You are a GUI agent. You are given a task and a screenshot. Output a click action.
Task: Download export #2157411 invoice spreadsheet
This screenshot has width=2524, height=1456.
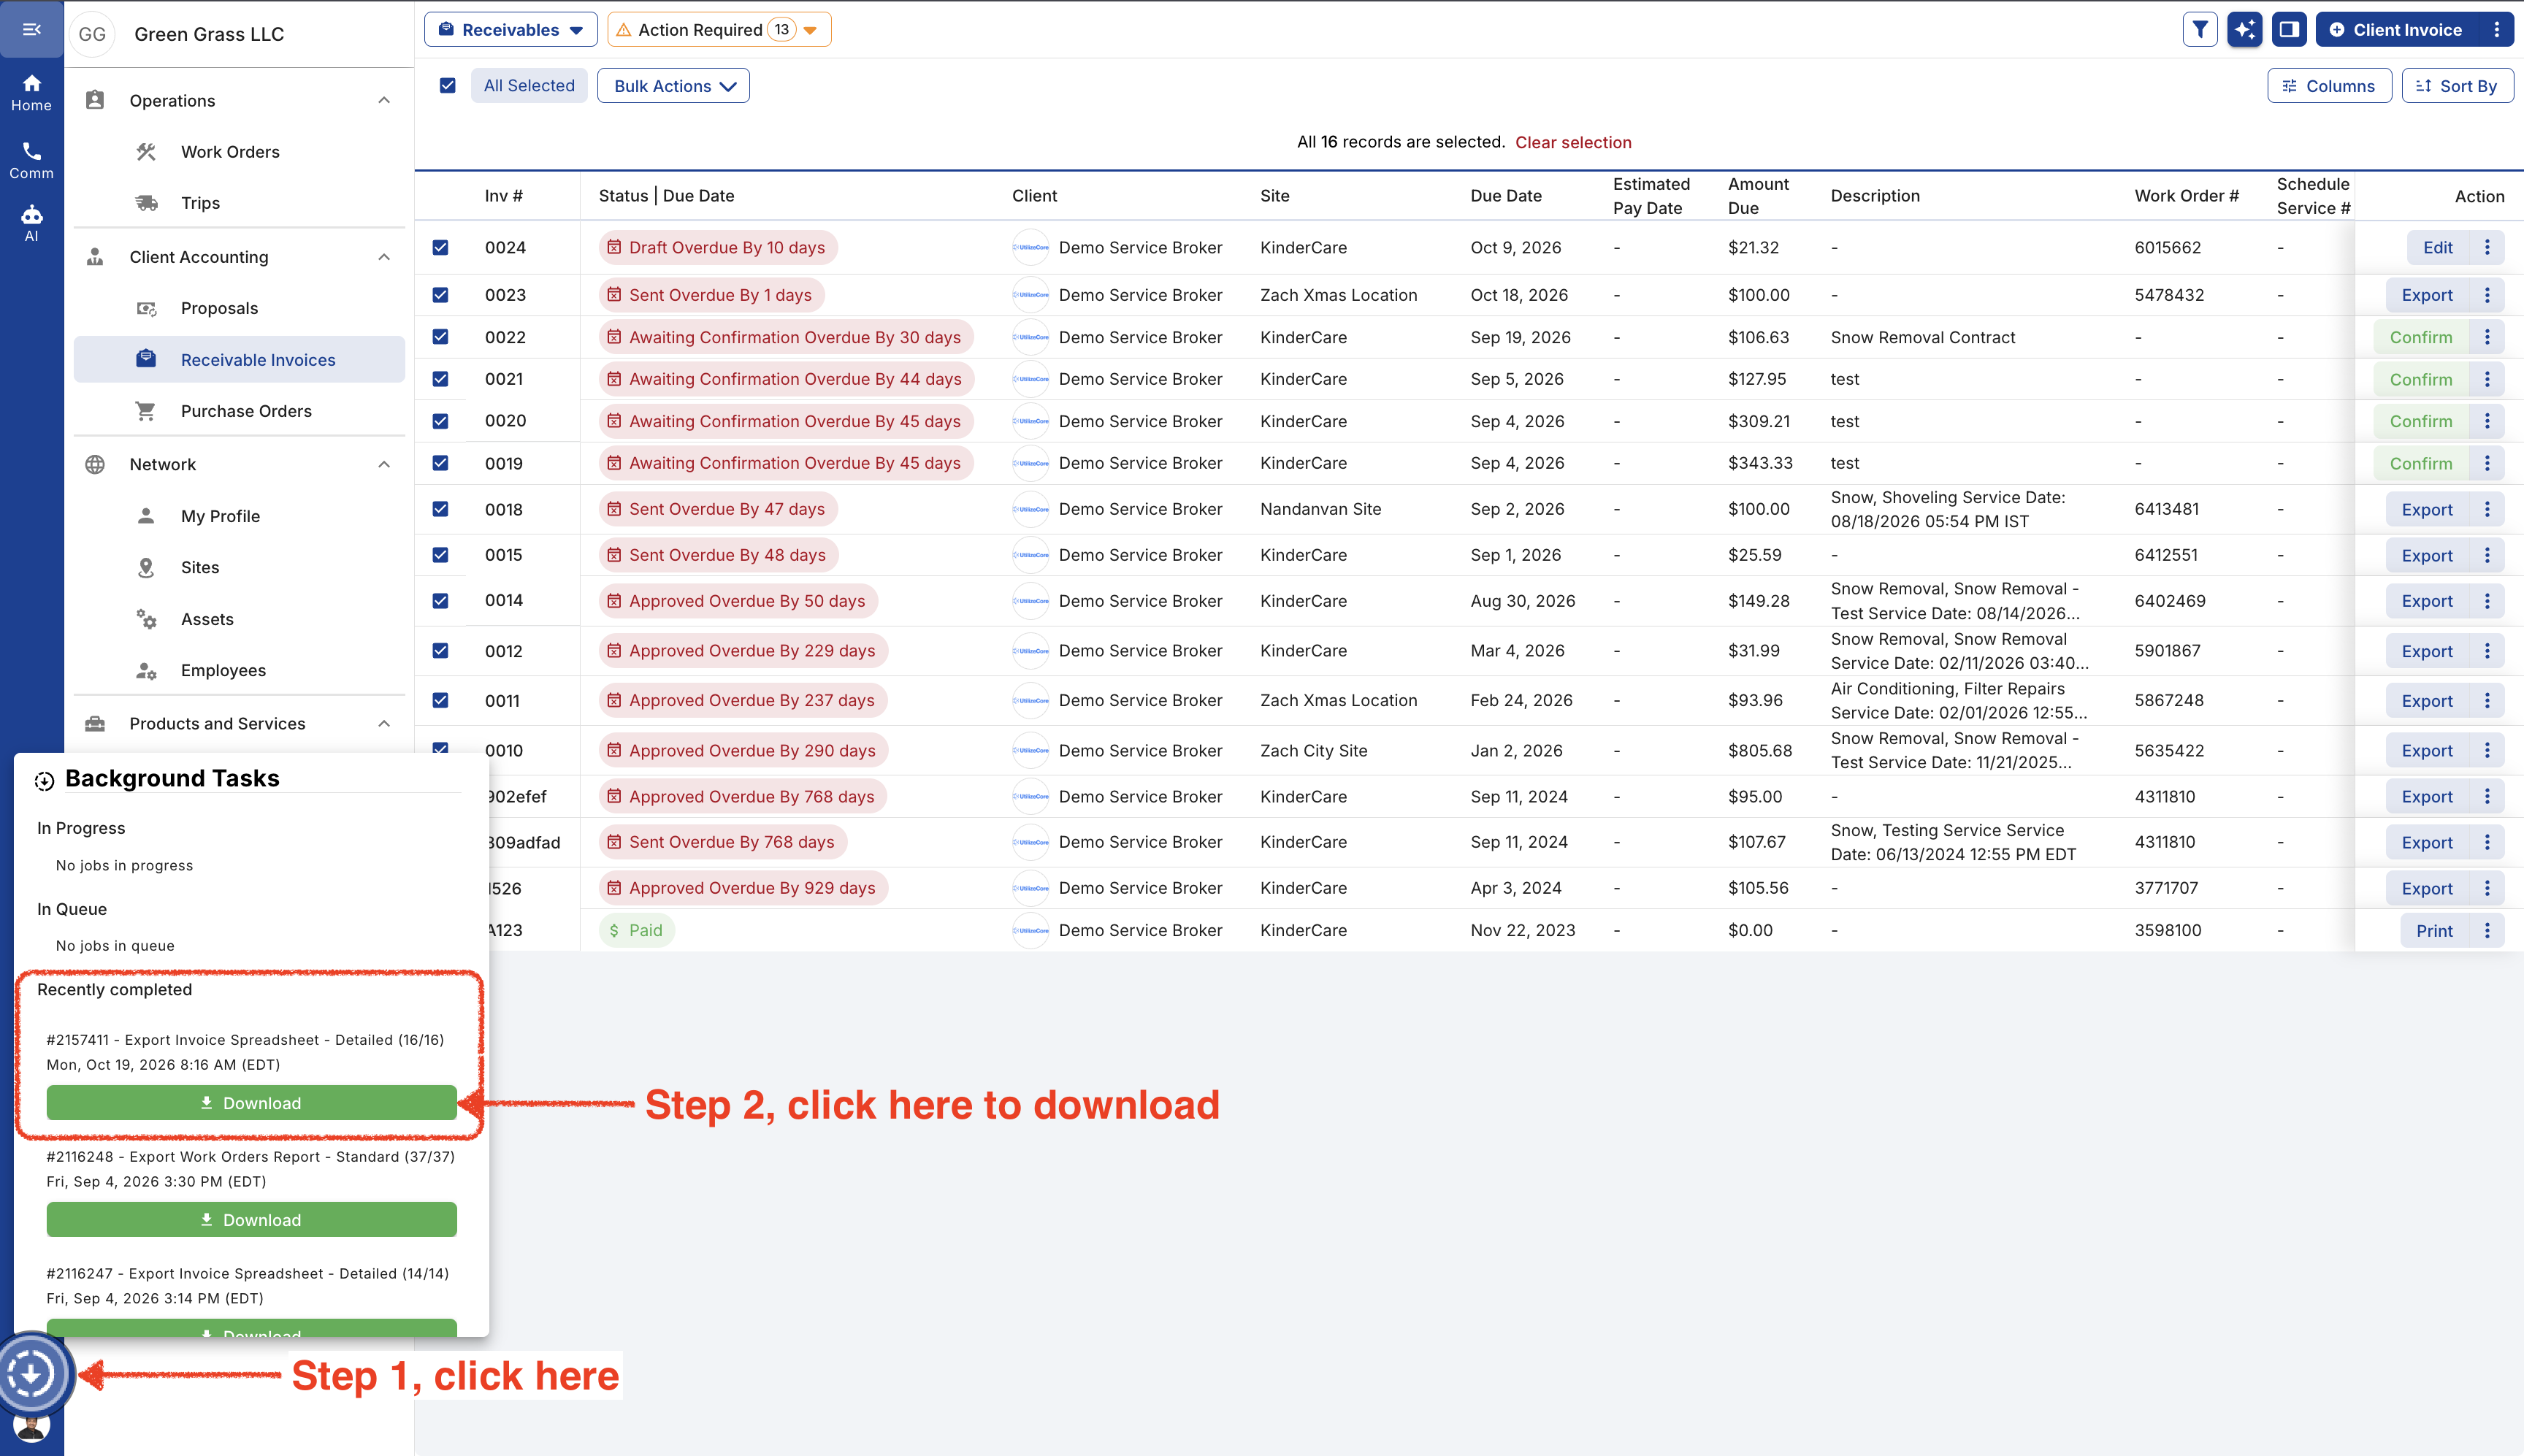[251, 1103]
